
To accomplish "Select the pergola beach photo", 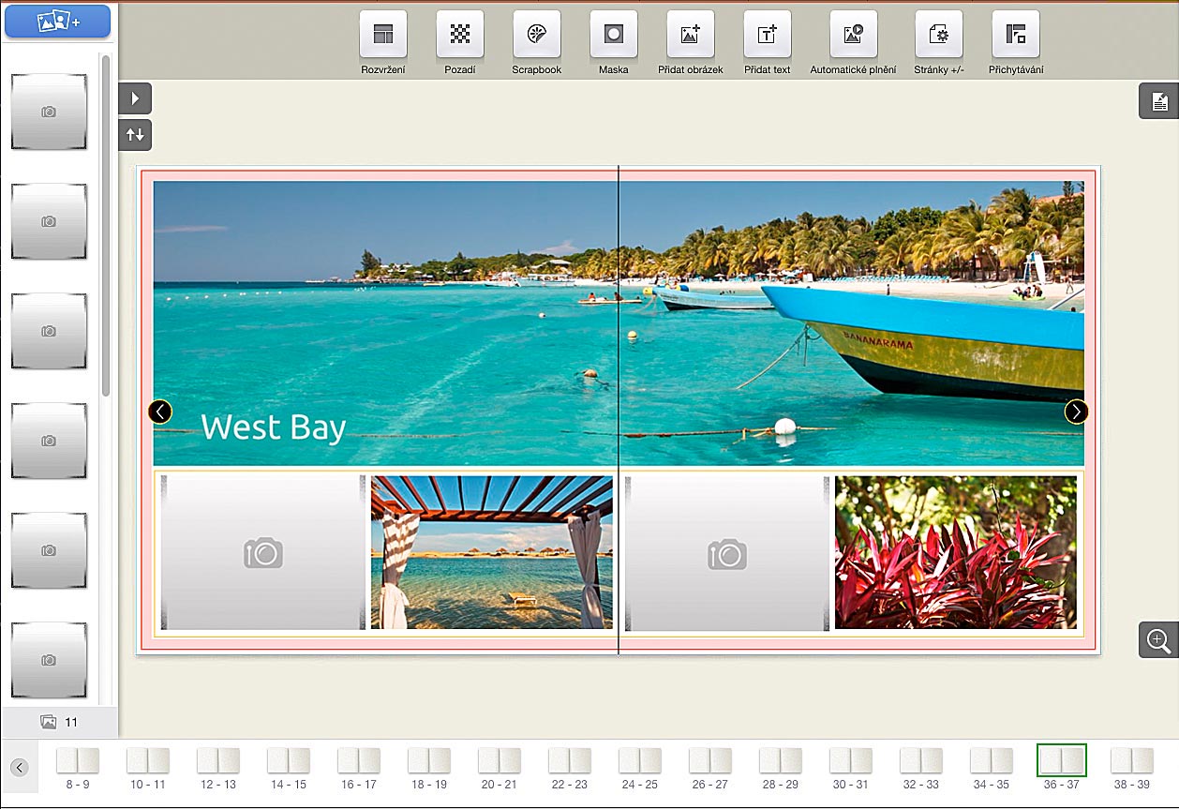I will (492, 552).
